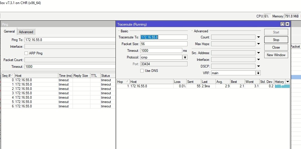Open the VRF main dropdown
The width and height of the screenshot is (301, 149).
pyautogui.click(x=258, y=73)
